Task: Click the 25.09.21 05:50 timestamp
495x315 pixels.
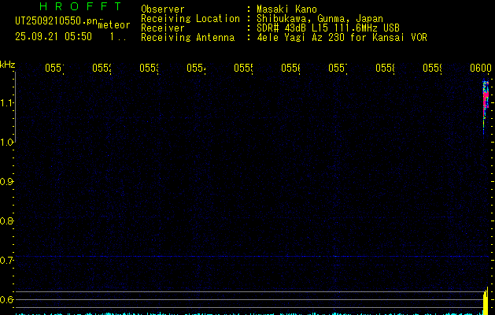Action: pos(53,36)
